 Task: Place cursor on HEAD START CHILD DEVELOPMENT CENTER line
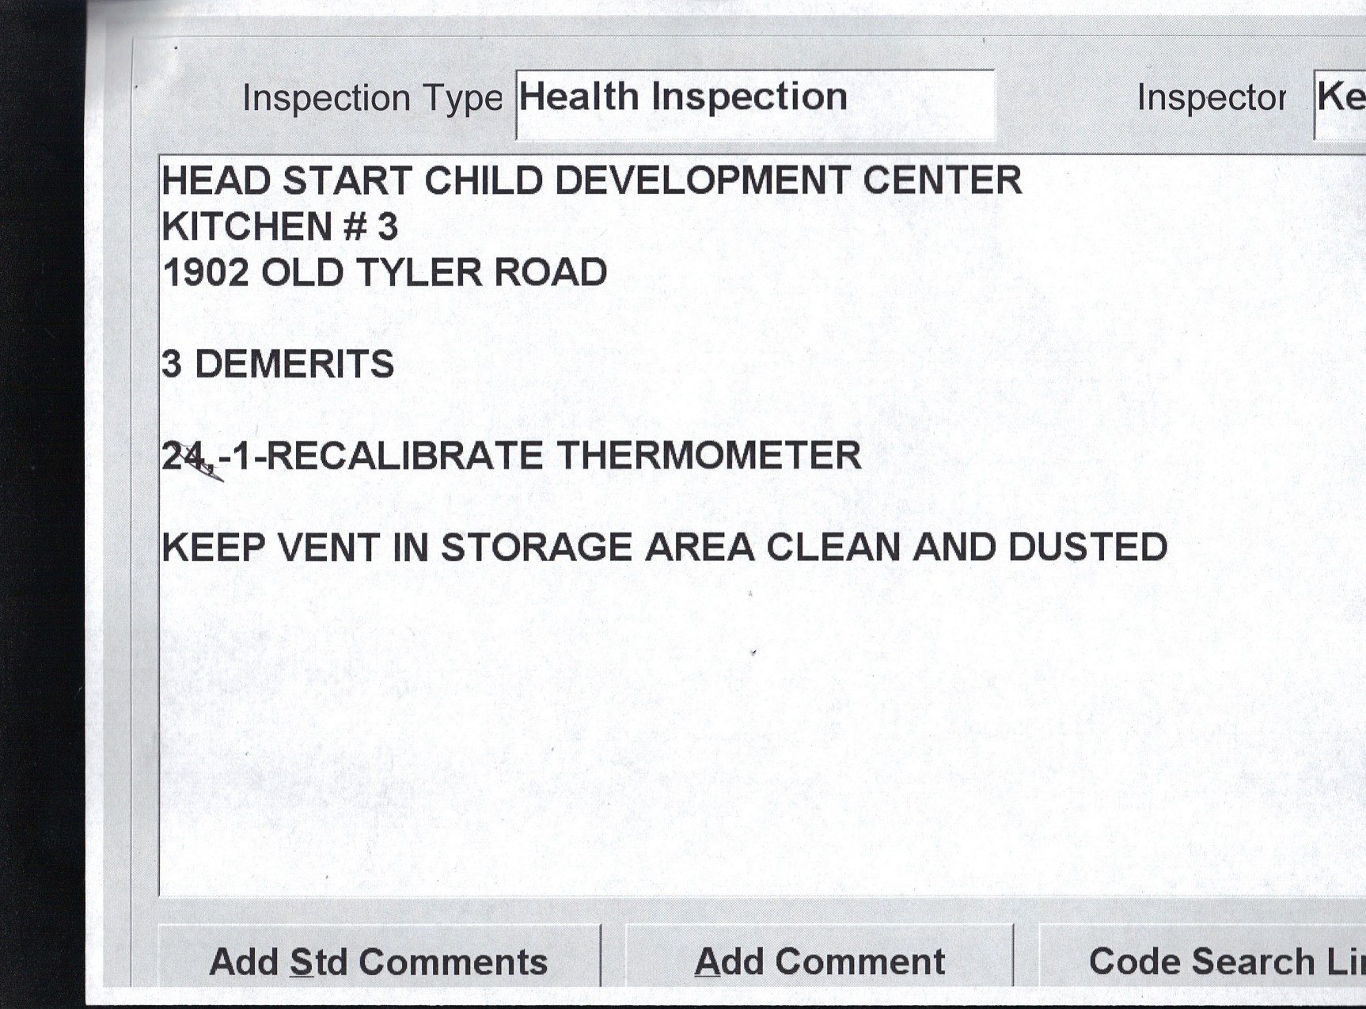(591, 181)
